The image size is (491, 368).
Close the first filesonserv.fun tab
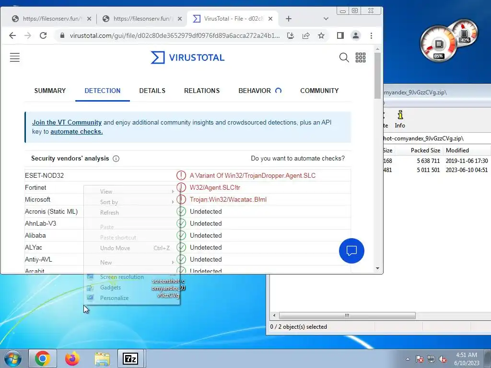(x=89, y=19)
